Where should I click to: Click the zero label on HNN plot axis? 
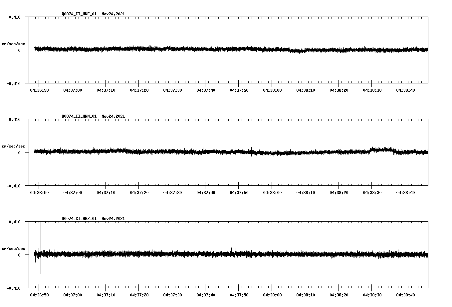coord(19,153)
